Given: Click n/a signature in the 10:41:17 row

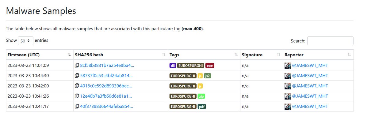Looking at the screenshot, I should tap(245, 106).
